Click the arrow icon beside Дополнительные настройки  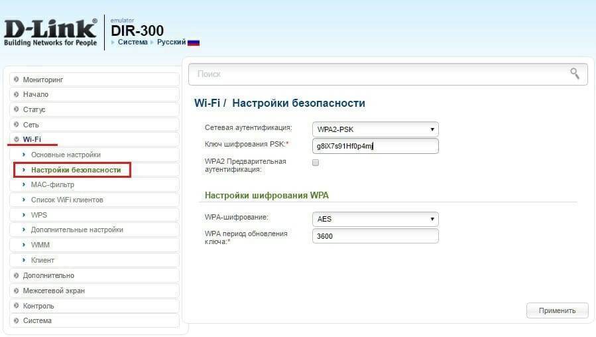[x=24, y=230]
